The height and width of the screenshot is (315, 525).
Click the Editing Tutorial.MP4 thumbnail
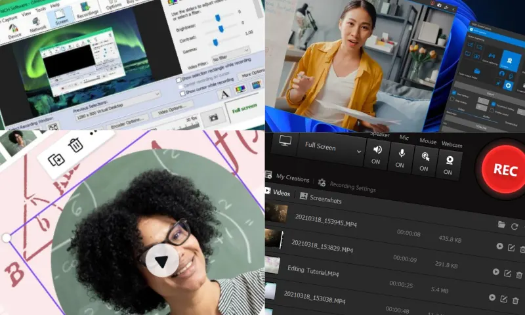tap(272, 265)
